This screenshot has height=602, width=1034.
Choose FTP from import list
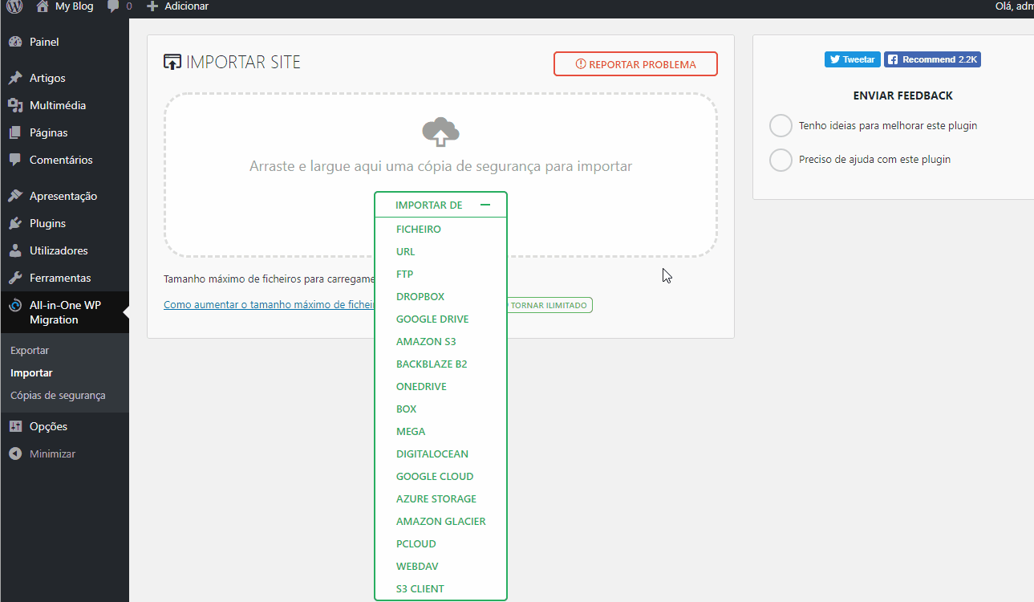click(405, 275)
